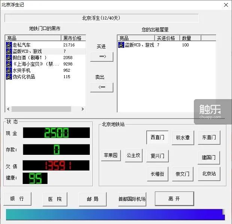
Task: Click the icon beside 《上海小宝贝》
Action: click(x=9, y=64)
